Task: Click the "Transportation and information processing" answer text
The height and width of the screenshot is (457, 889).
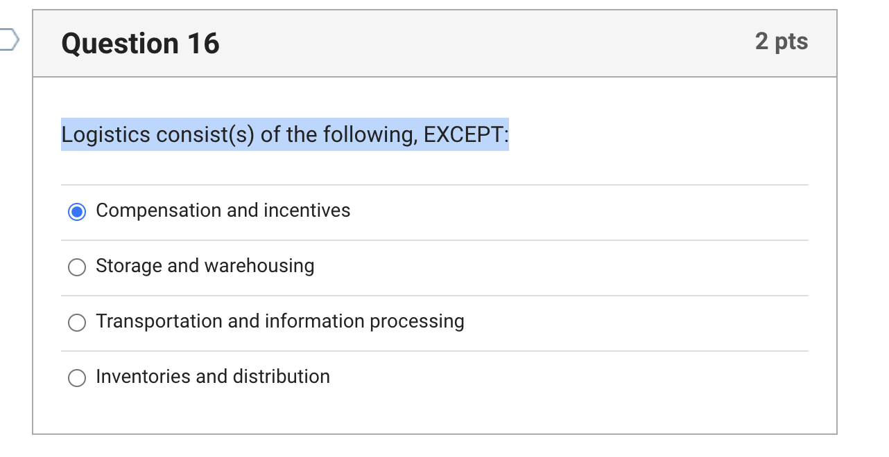Action: click(279, 321)
